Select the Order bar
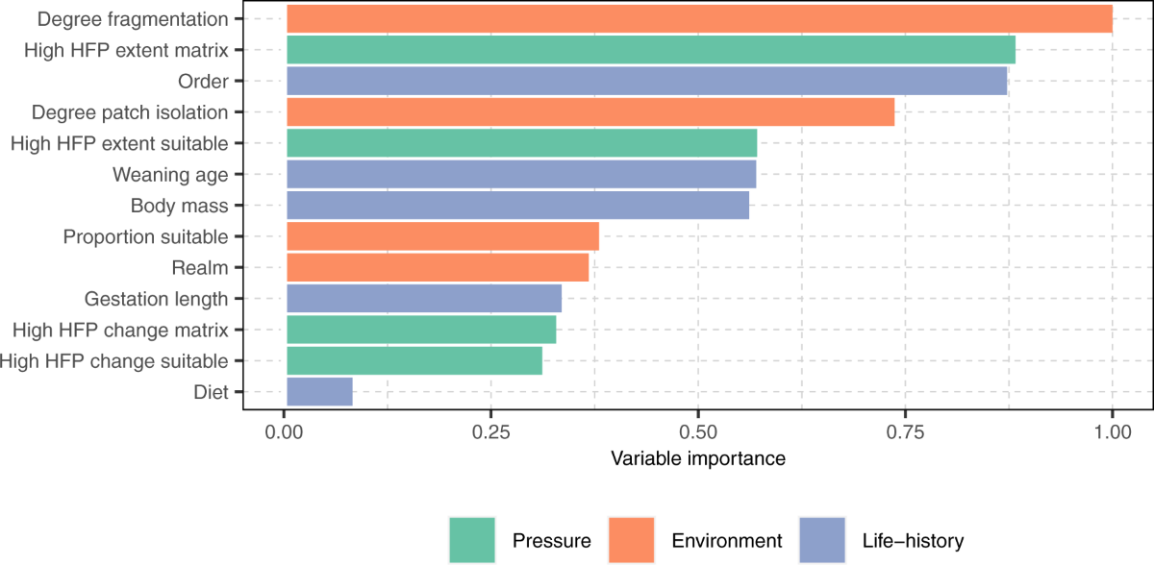The image size is (1154, 565). [x=646, y=81]
